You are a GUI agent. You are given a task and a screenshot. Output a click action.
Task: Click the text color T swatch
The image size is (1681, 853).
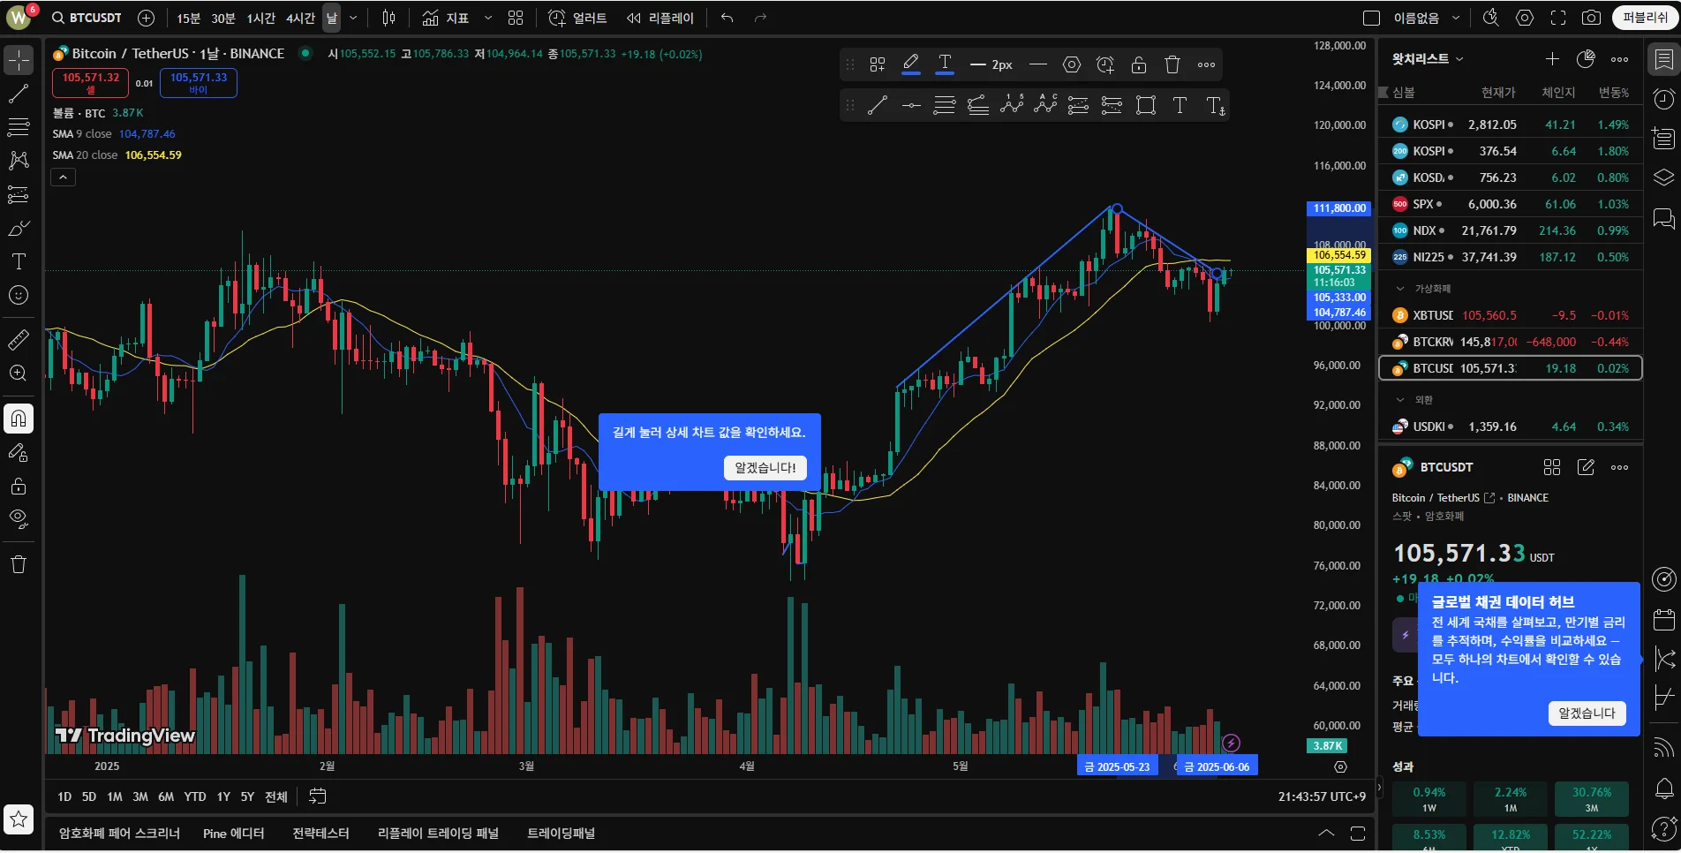click(945, 64)
